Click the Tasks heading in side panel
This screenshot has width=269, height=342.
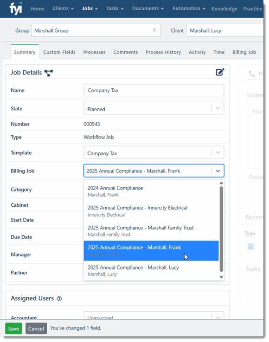(x=253, y=269)
